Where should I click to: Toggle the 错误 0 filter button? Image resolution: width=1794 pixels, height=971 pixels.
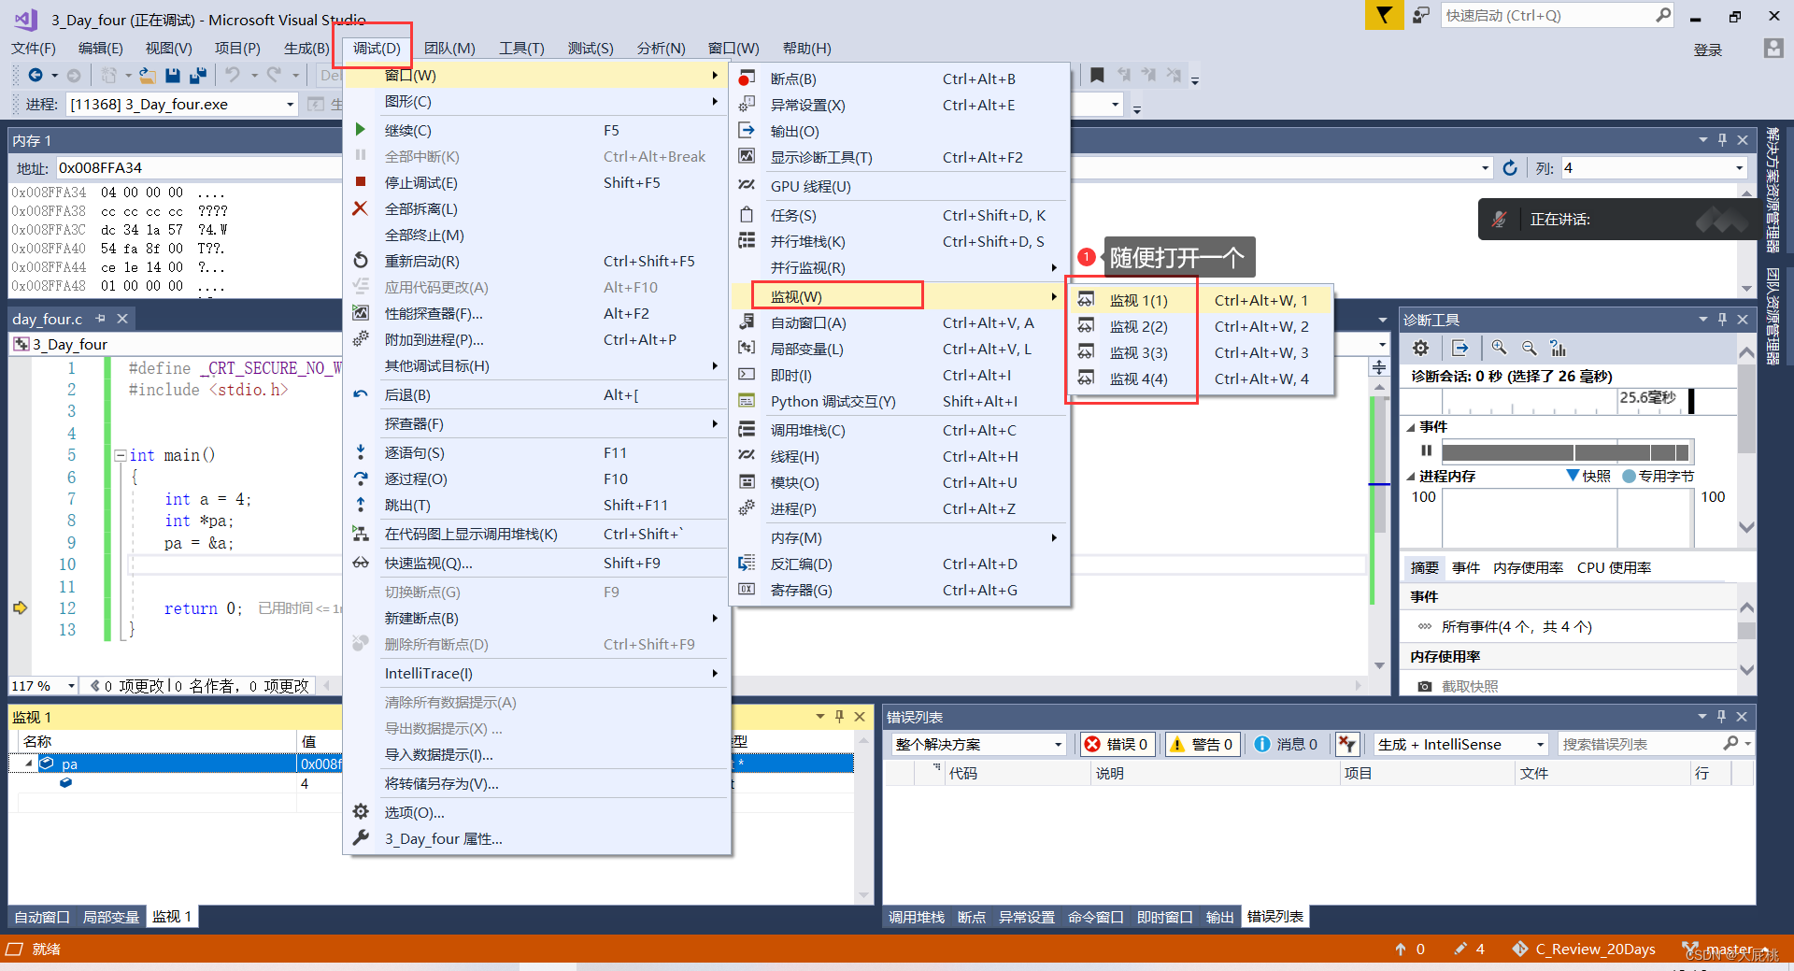pos(1117,744)
